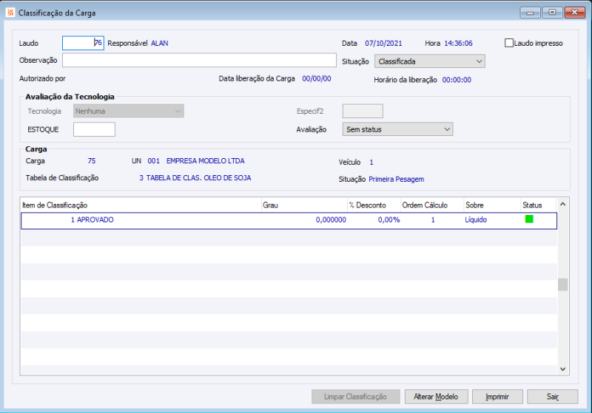Click the grid vertical scrollbar thumb
Viewport: 592px width, 413px height.
(562, 284)
